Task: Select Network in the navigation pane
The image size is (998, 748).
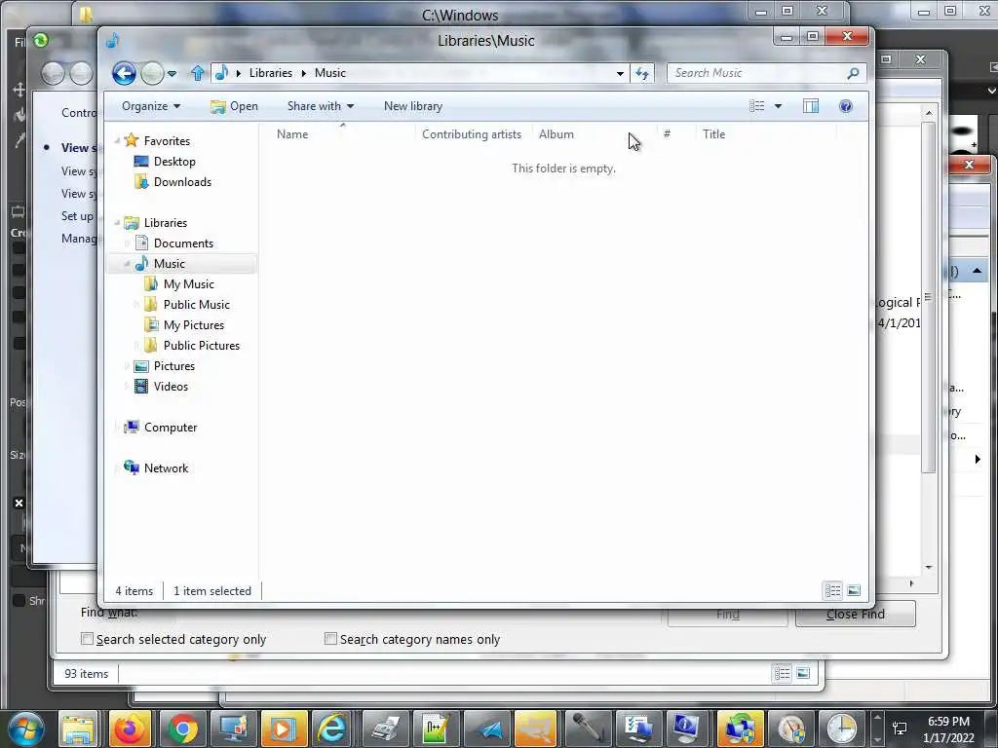Action: point(166,468)
